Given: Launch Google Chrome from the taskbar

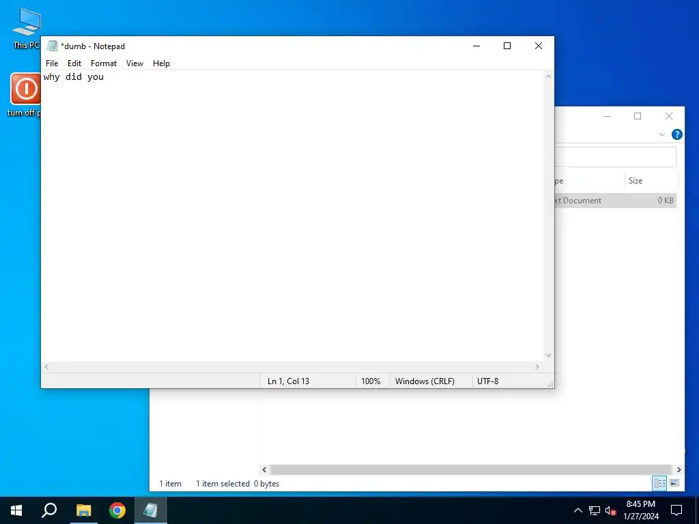Looking at the screenshot, I should (117, 510).
